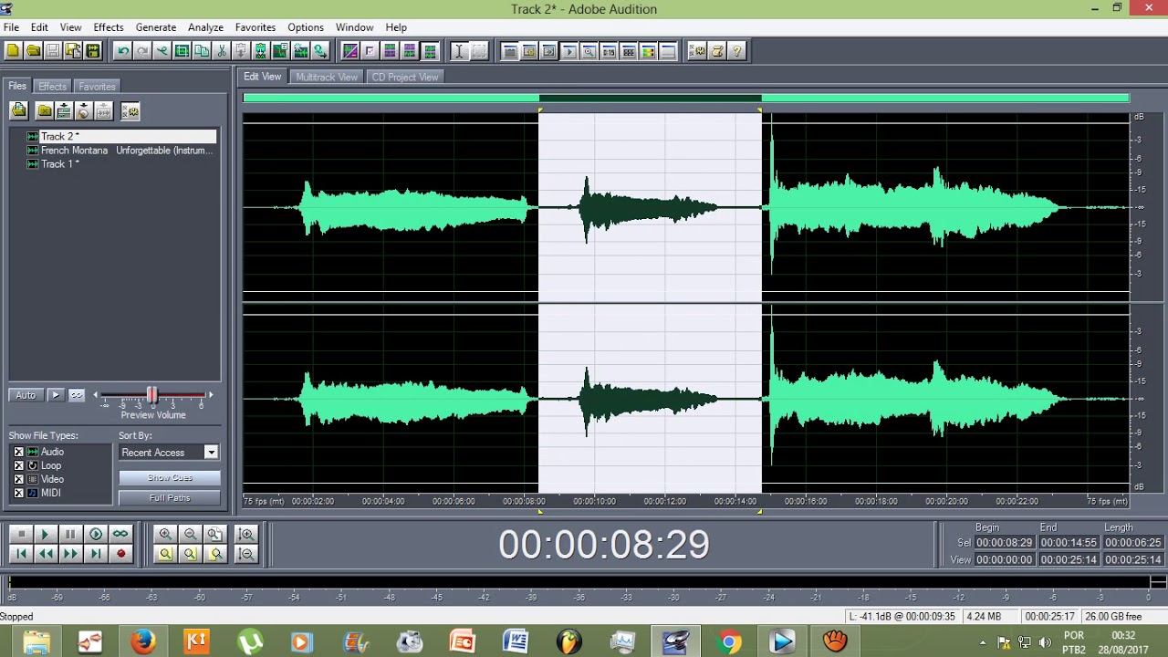Click the preview Play button beside Auto
The height and width of the screenshot is (657, 1168).
coord(56,395)
